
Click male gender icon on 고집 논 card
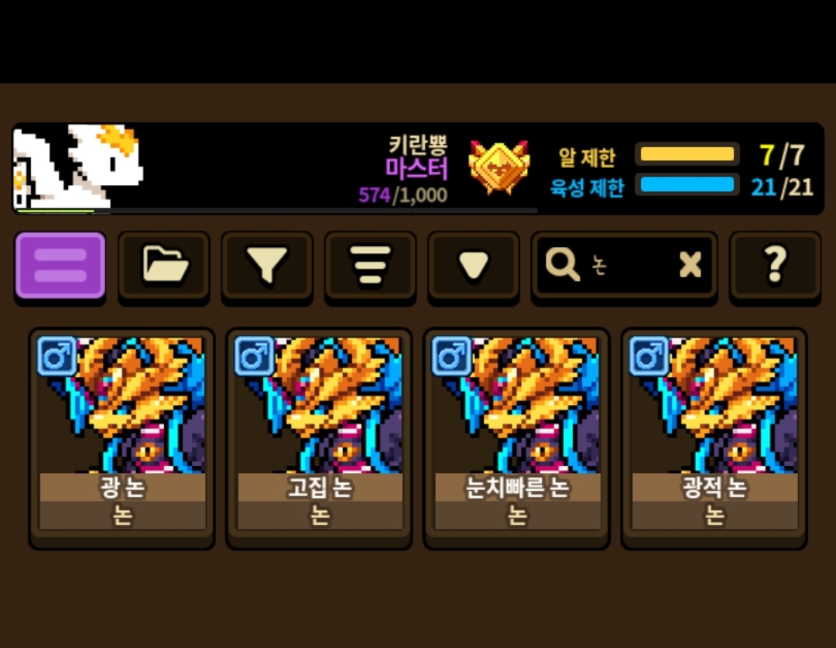click(x=255, y=355)
